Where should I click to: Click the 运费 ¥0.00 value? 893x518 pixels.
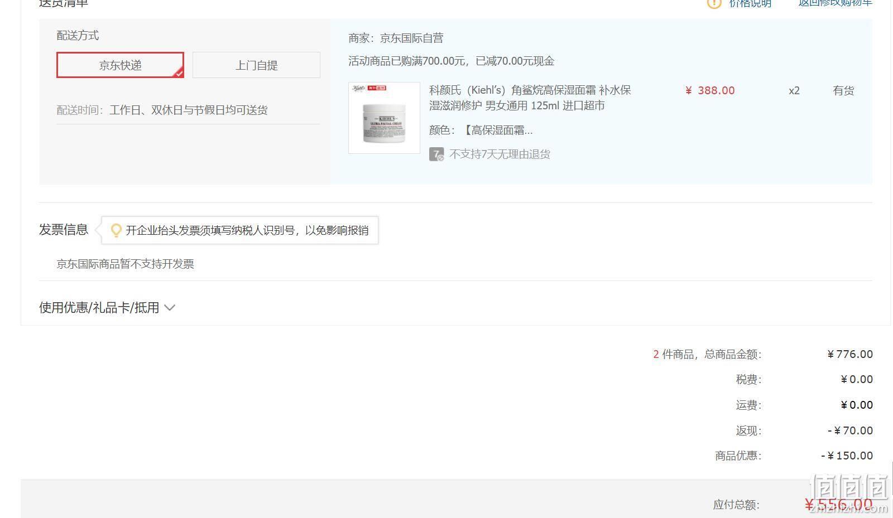pos(857,405)
